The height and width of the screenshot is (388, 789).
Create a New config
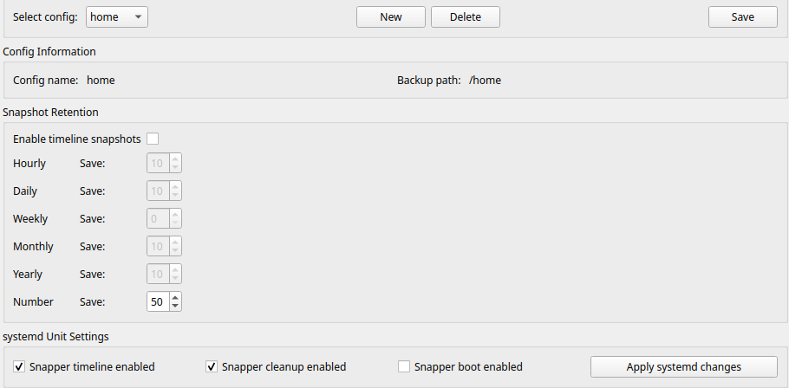tap(390, 16)
